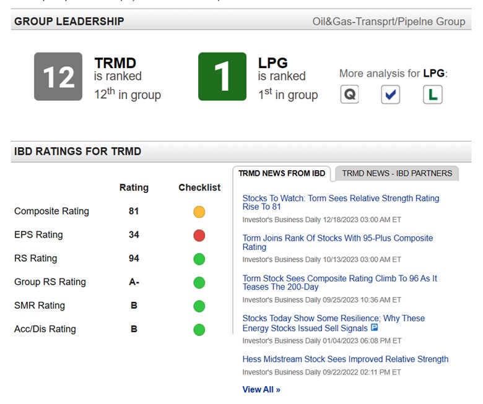Click the green Acc/Dis Rating checklist dot

(199, 330)
